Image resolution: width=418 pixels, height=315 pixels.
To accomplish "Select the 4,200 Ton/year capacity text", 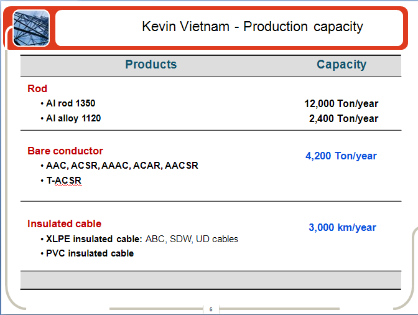I will click(341, 156).
